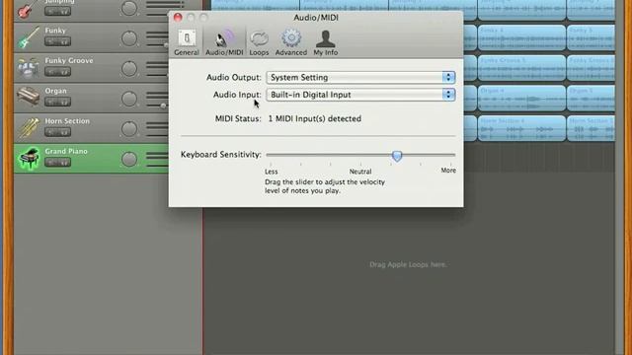Click the "Neutral" slider label
The image size is (632, 355).
click(x=360, y=172)
